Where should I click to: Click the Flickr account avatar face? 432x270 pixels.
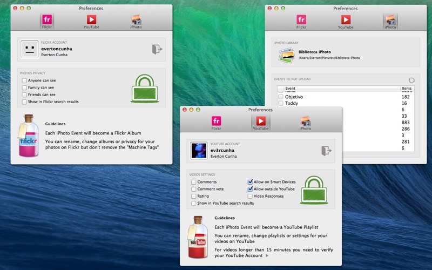click(x=30, y=49)
